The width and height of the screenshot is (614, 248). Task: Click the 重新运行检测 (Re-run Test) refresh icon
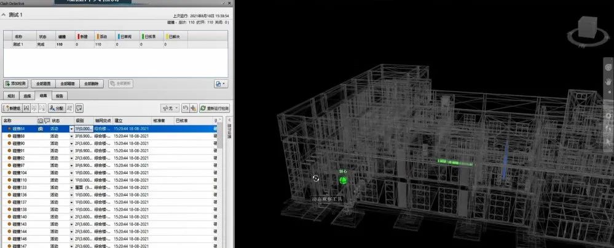pyautogui.click(x=214, y=107)
